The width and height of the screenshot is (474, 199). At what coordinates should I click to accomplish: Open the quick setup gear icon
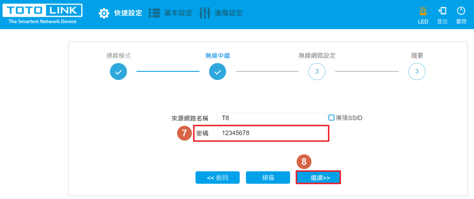point(104,13)
